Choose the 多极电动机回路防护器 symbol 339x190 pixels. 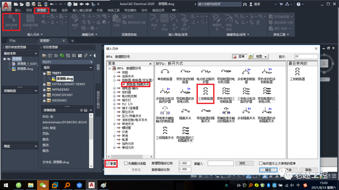pos(165,95)
